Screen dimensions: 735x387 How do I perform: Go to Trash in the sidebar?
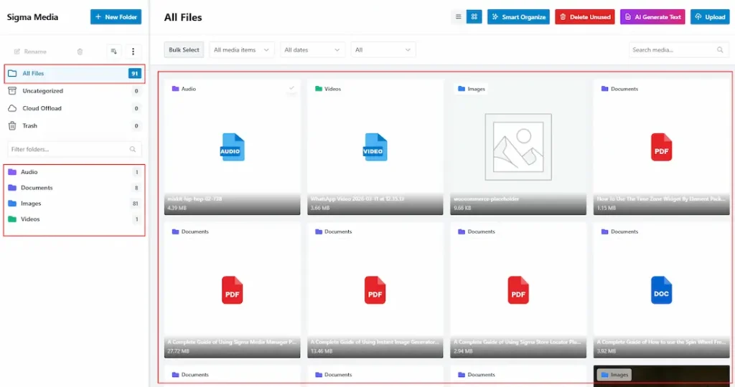[x=29, y=125]
